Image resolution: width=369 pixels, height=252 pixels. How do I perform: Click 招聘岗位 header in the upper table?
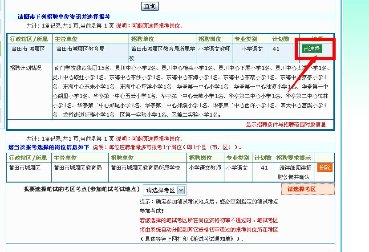(210, 39)
